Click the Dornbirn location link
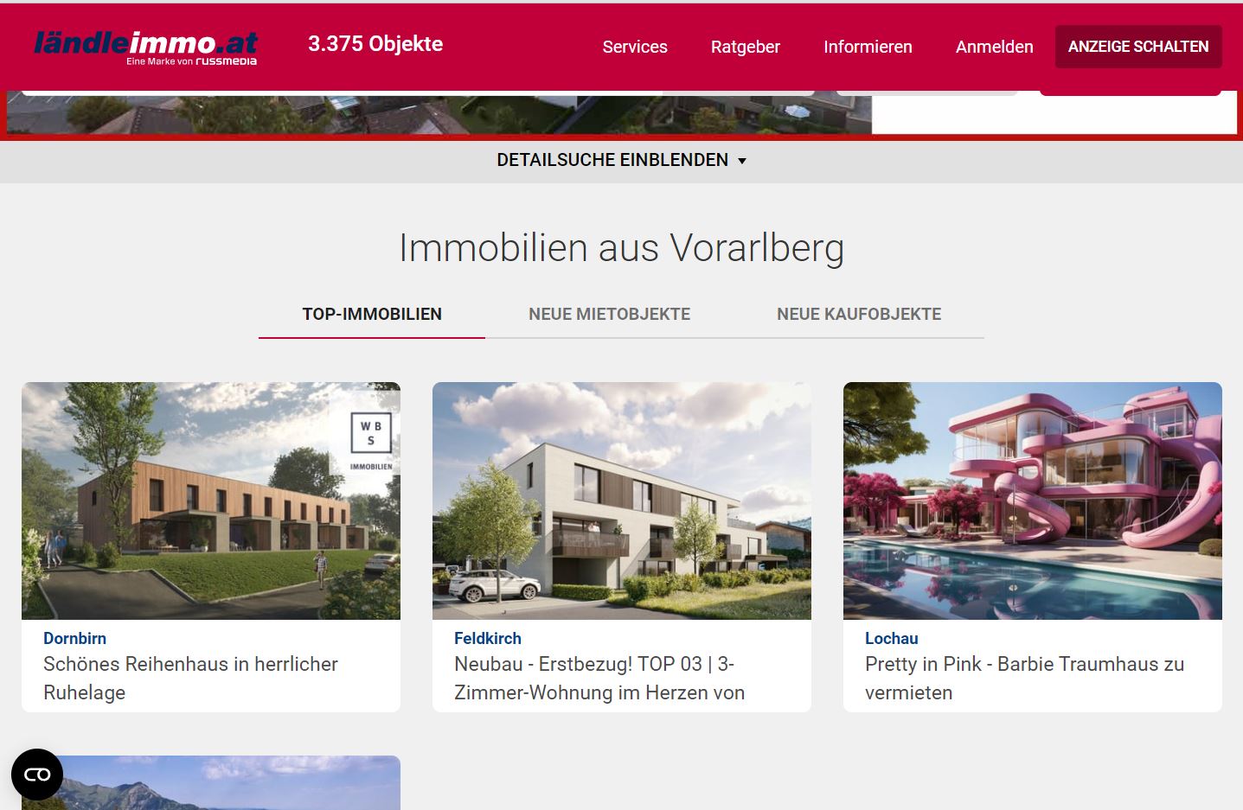Image resolution: width=1243 pixels, height=810 pixels. coord(75,638)
